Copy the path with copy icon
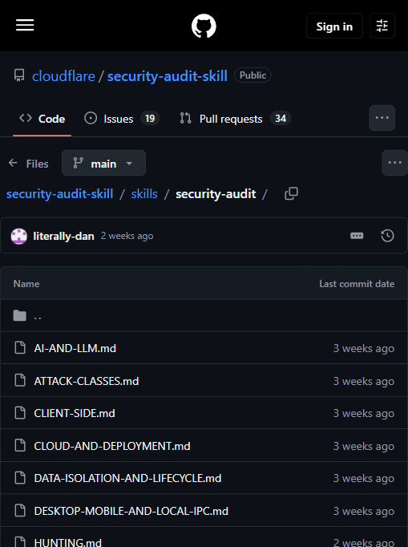The image size is (408, 547). pos(291,193)
